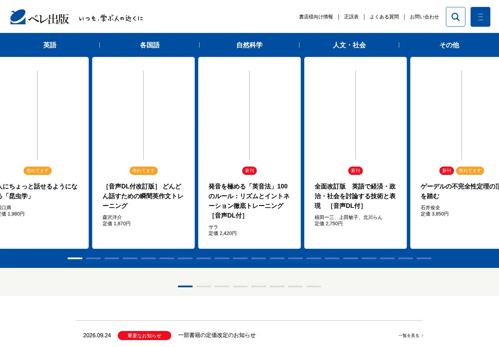This screenshot has width=499, height=347.
Task: Click the 重要なお知らせ label
Action: [145, 336]
